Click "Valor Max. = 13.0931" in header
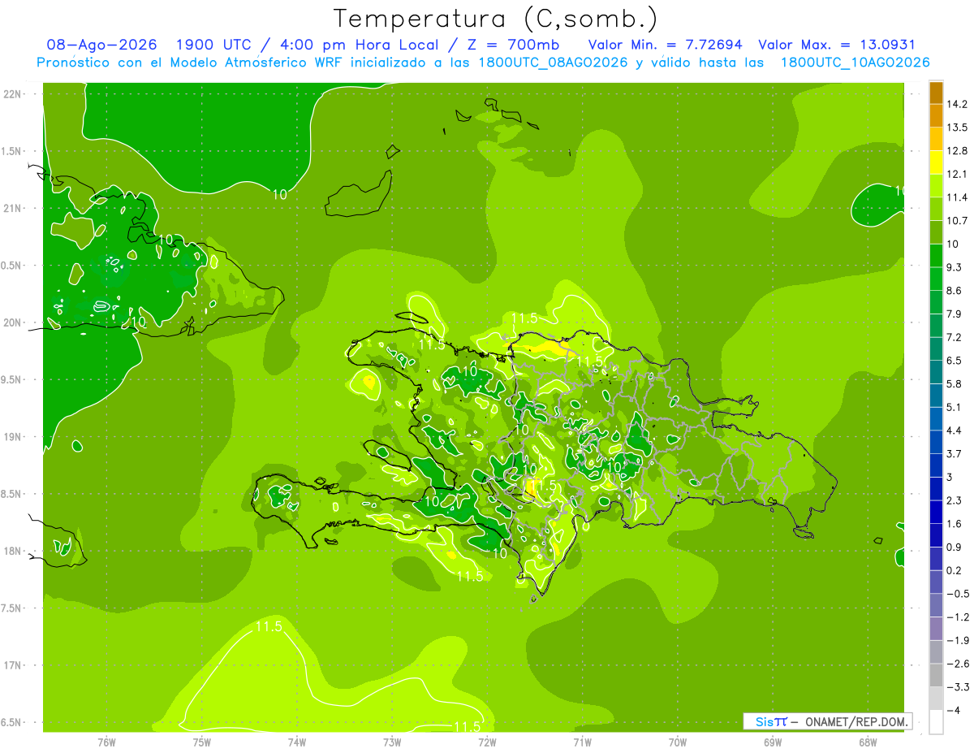The height and width of the screenshot is (753, 974). 837,45
